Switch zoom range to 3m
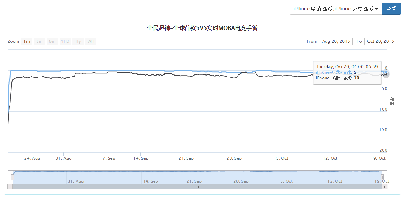 click(39, 41)
